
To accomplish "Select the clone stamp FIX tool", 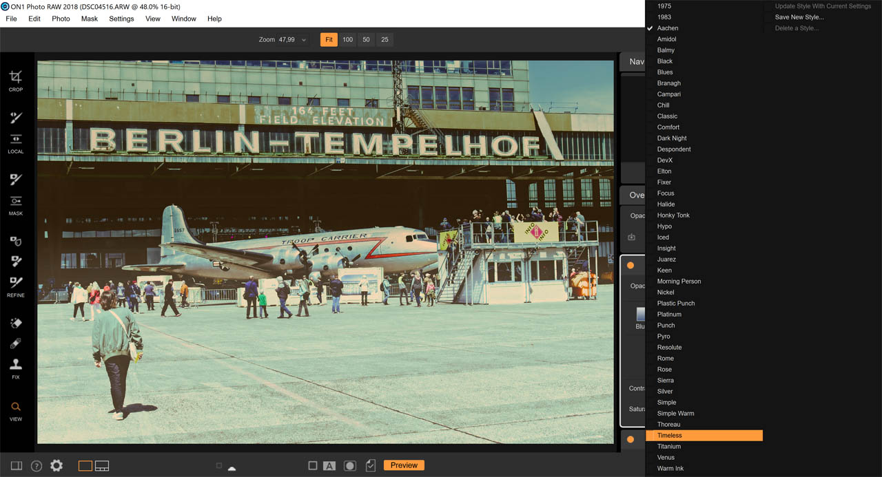I will (16, 364).
